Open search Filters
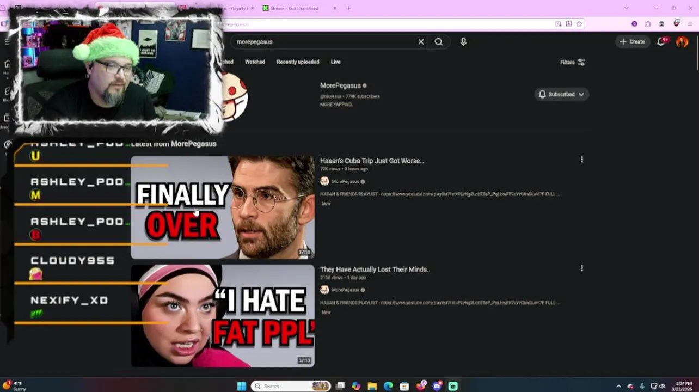The image size is (699, 392). [572, 62]
